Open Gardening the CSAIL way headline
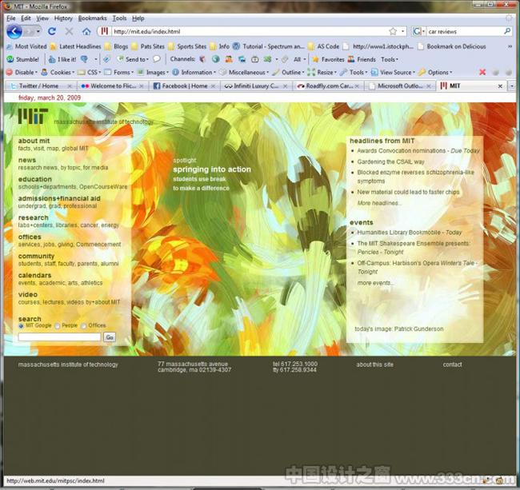Image resolution: width=520 pixels, height=490 pixels. 390,161
